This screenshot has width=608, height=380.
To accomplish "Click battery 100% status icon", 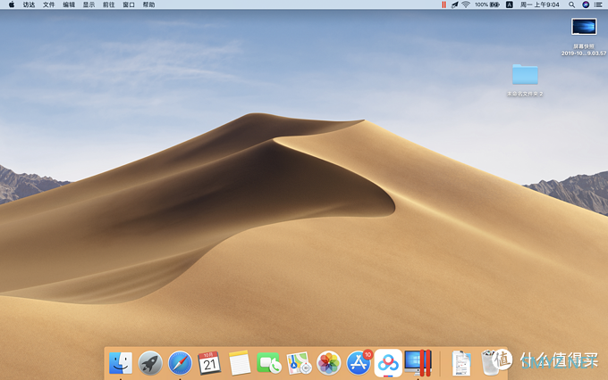I will tap(487, 4).
